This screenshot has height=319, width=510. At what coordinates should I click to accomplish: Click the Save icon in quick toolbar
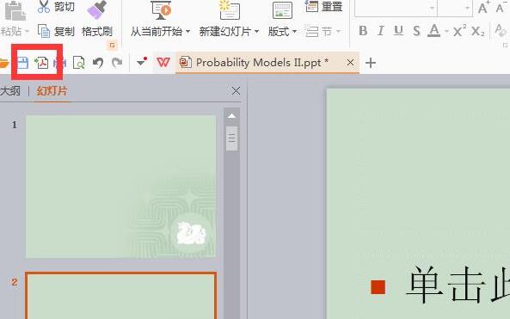(22, 63)
